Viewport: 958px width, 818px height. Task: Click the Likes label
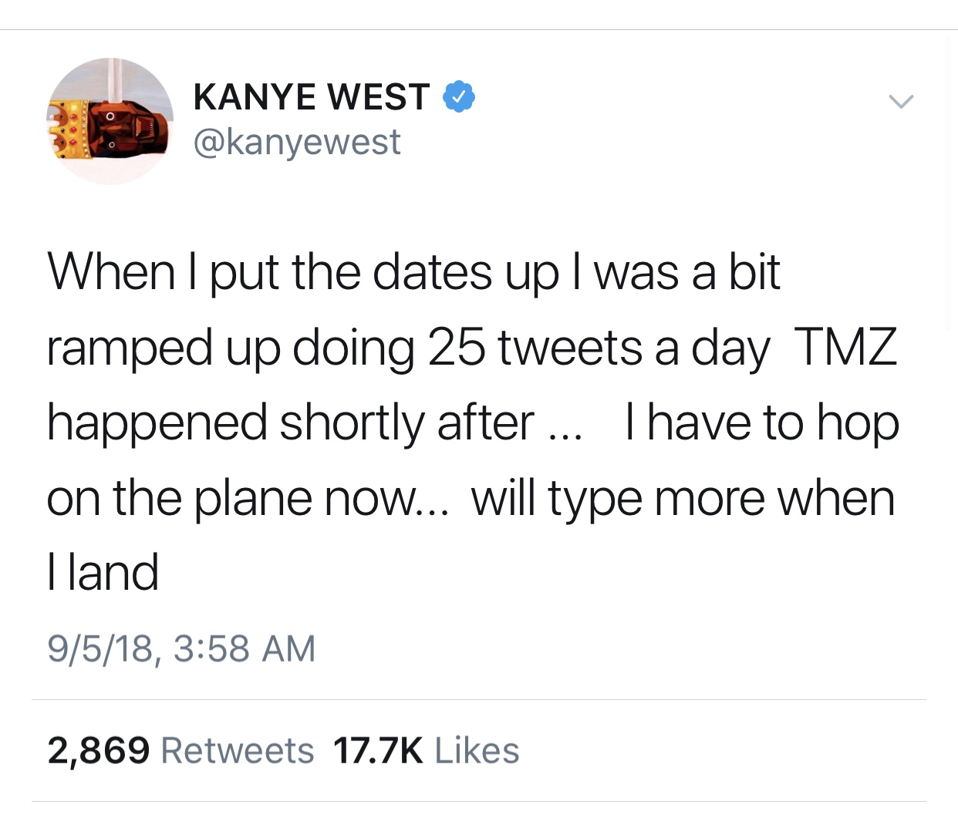point(477,750)
